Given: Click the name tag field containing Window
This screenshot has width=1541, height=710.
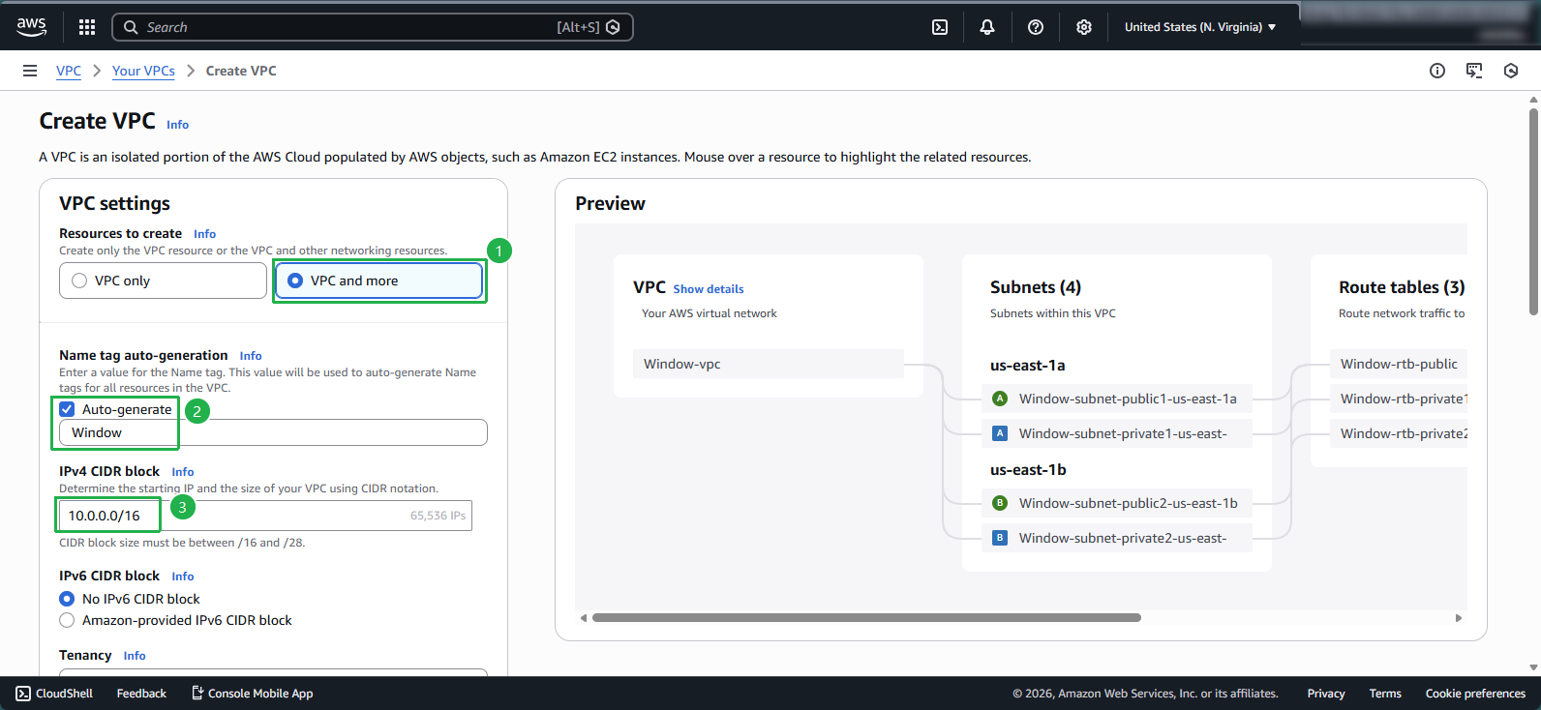Looking at the screenshot, I should [273, 432].
